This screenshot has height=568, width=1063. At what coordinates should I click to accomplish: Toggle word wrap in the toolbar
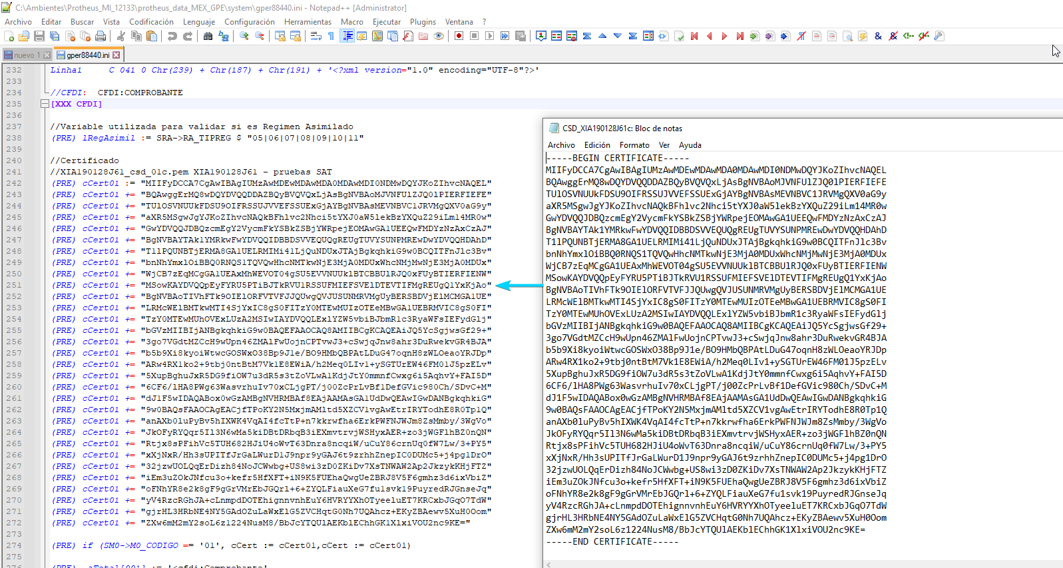[316, 36]
